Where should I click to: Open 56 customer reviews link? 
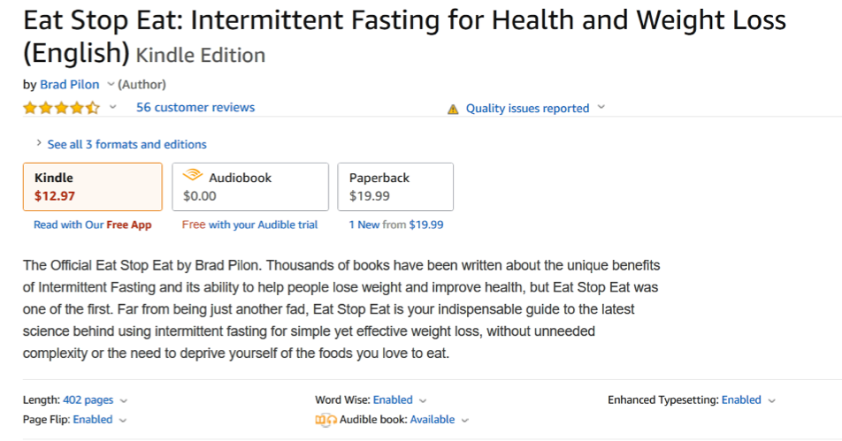[195, 107]
